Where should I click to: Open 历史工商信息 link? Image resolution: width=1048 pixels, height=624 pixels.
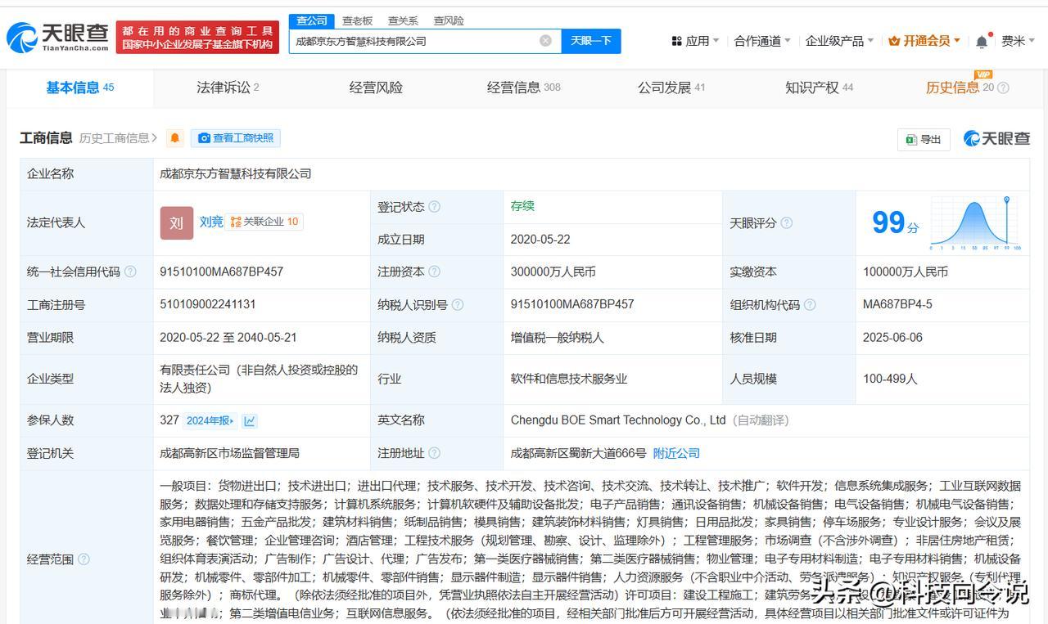118,138
